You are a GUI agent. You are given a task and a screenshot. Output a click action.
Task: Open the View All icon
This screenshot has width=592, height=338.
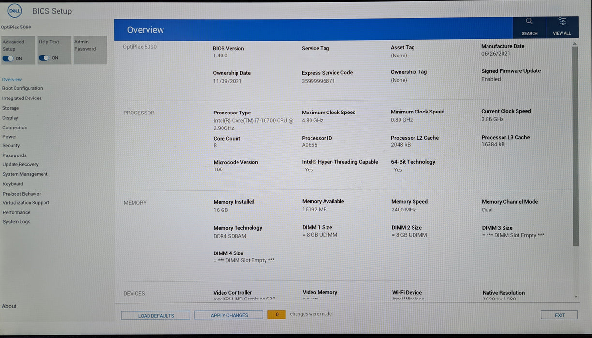click(562, 21)
